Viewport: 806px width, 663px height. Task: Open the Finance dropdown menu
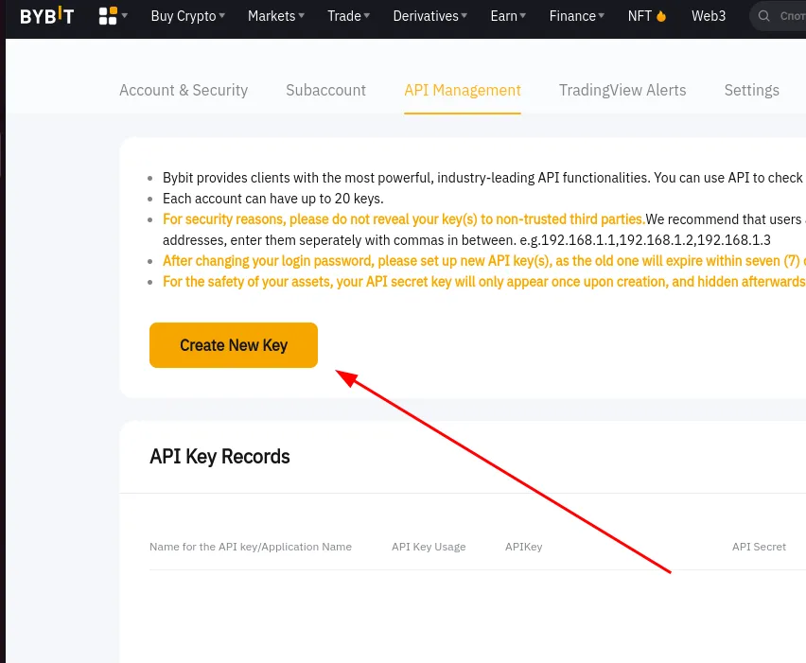(x=578, y=16)
